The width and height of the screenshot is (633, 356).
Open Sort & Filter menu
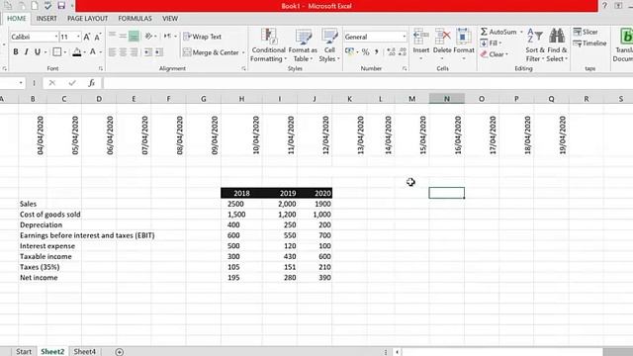coord(535,45)
